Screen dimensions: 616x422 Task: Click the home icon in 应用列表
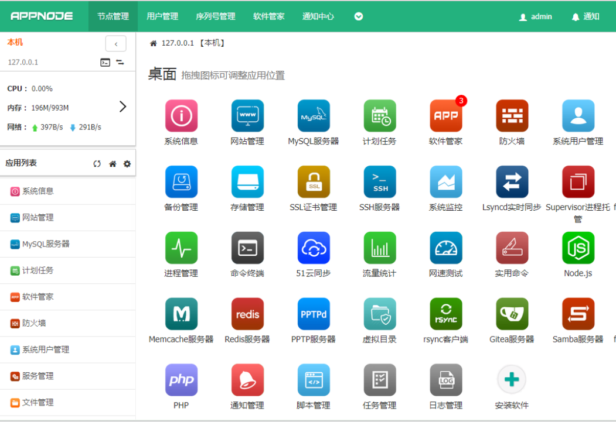113,164
